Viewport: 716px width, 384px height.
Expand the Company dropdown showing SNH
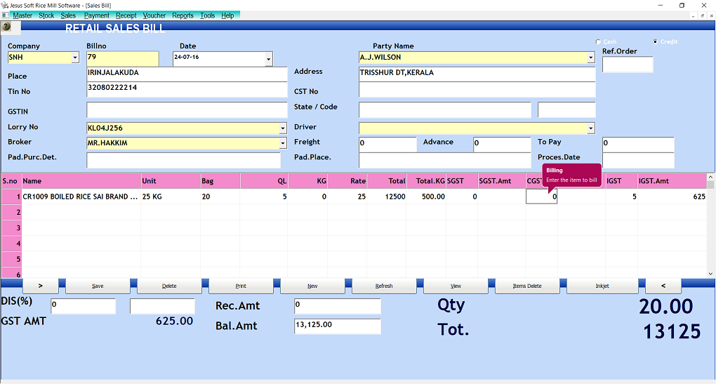tap(75, 58)
